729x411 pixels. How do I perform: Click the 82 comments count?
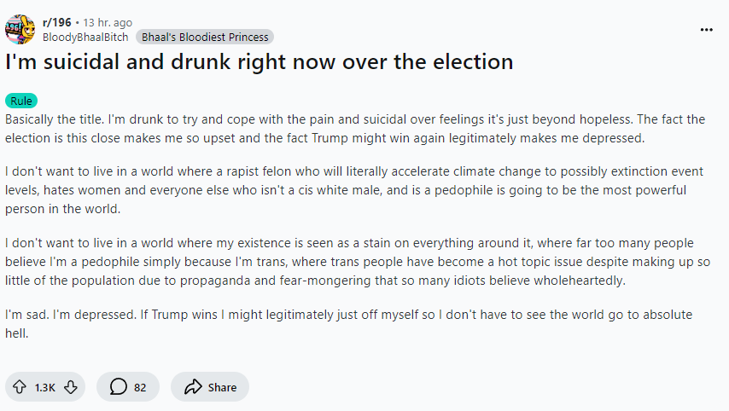(x=140, y=387)
